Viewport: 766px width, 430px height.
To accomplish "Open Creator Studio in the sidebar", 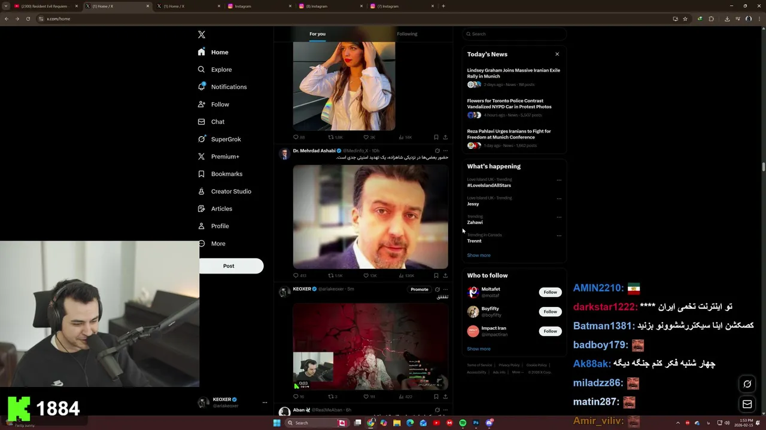I will pyautogui.click(x=224, y=191).
